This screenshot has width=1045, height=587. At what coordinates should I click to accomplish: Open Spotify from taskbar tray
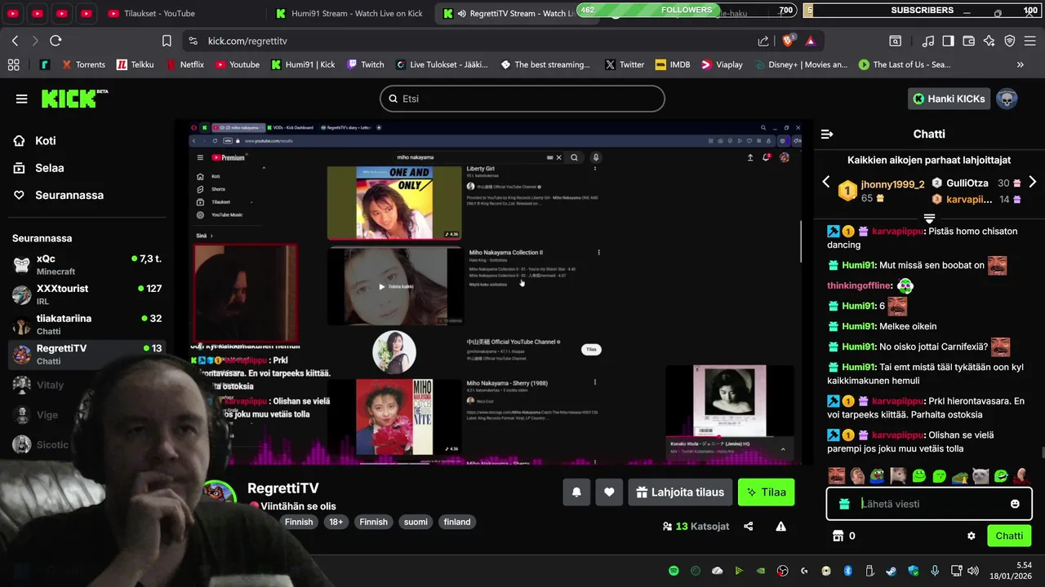pos(674,571)
